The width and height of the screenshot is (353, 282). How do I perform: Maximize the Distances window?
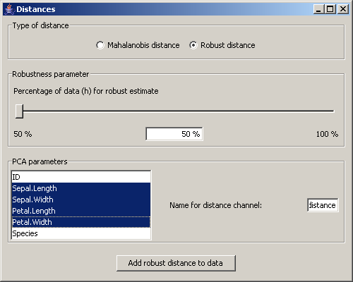[x=330, y=9]
